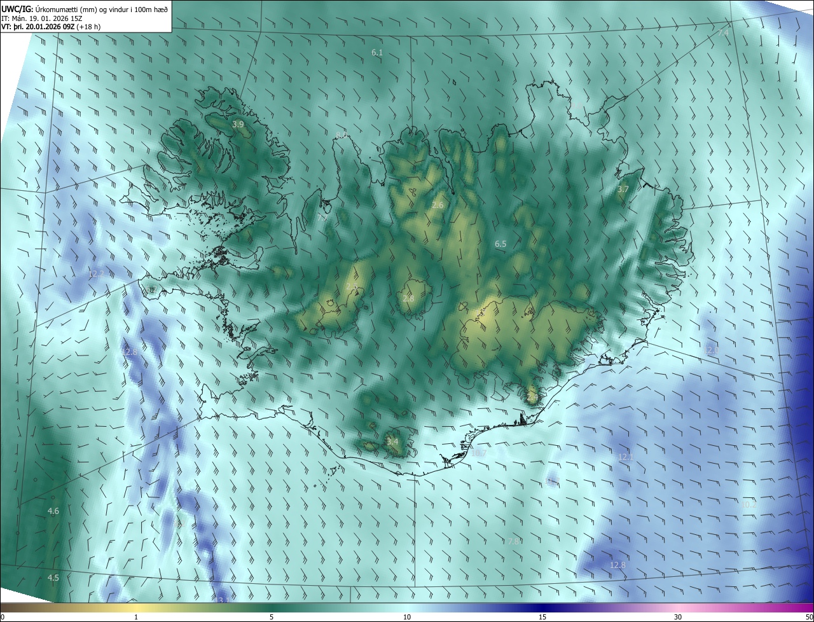814x622 pixels.
Task: Click the UWC/IG Úrkomumætti map title
Action: (85, 9)
